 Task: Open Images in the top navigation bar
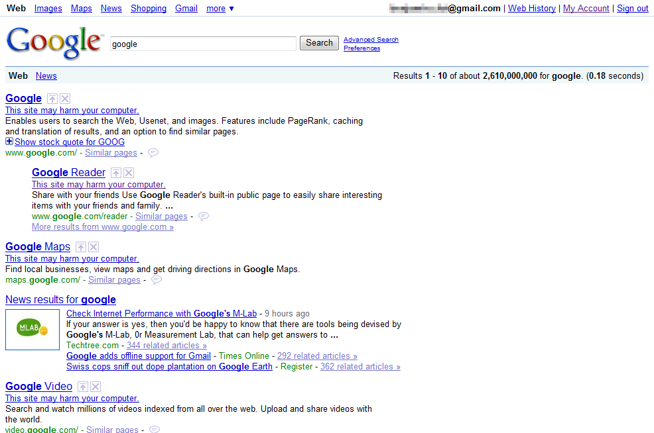click(x=48, y=9)
